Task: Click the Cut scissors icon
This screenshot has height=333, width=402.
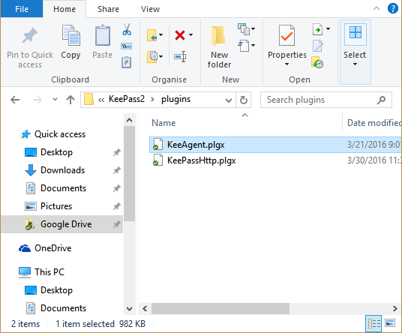Action: 127,29
